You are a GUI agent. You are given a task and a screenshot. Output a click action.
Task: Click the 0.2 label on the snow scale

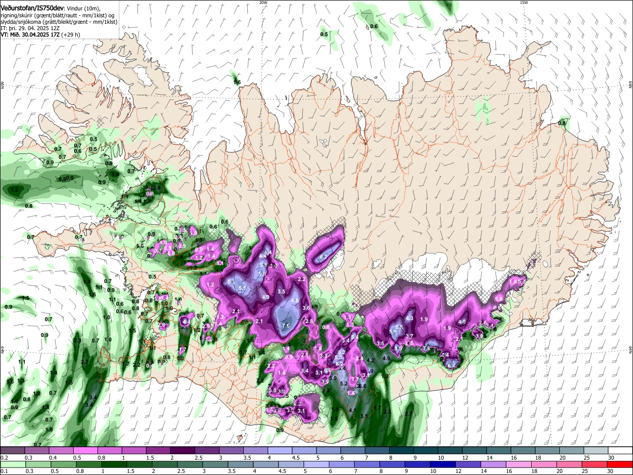coord(3,458)
